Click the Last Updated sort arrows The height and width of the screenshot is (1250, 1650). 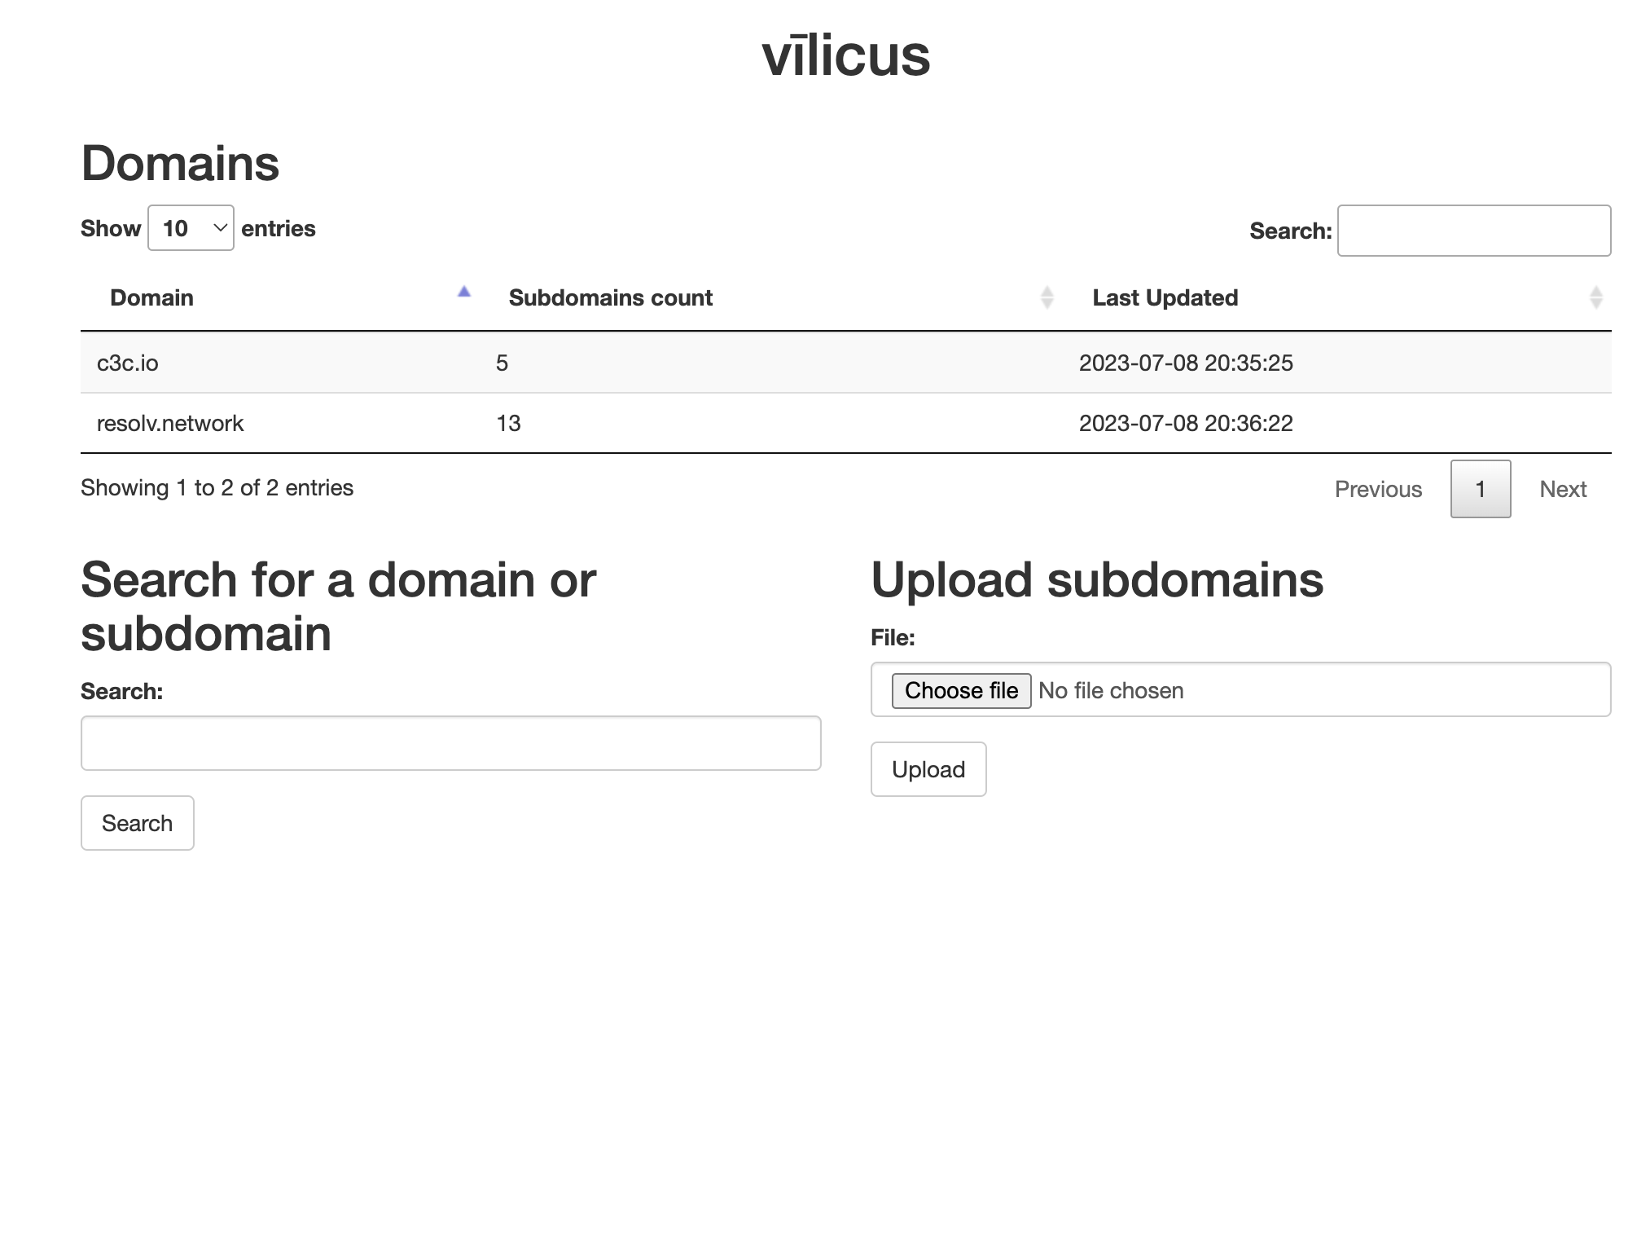[1594, 297]
